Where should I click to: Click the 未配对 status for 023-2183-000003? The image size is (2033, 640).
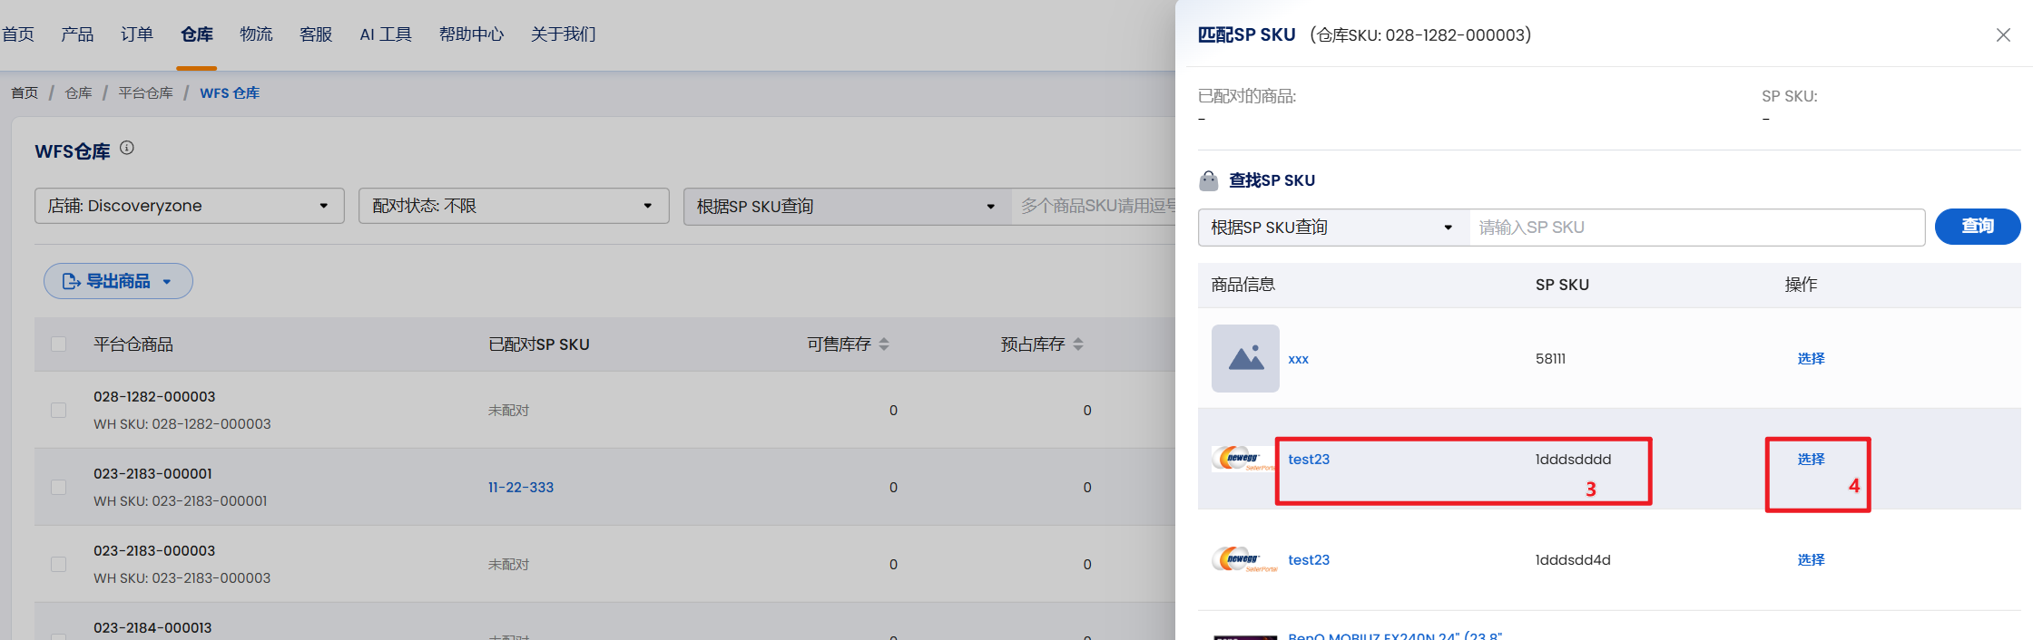[508, 565]
